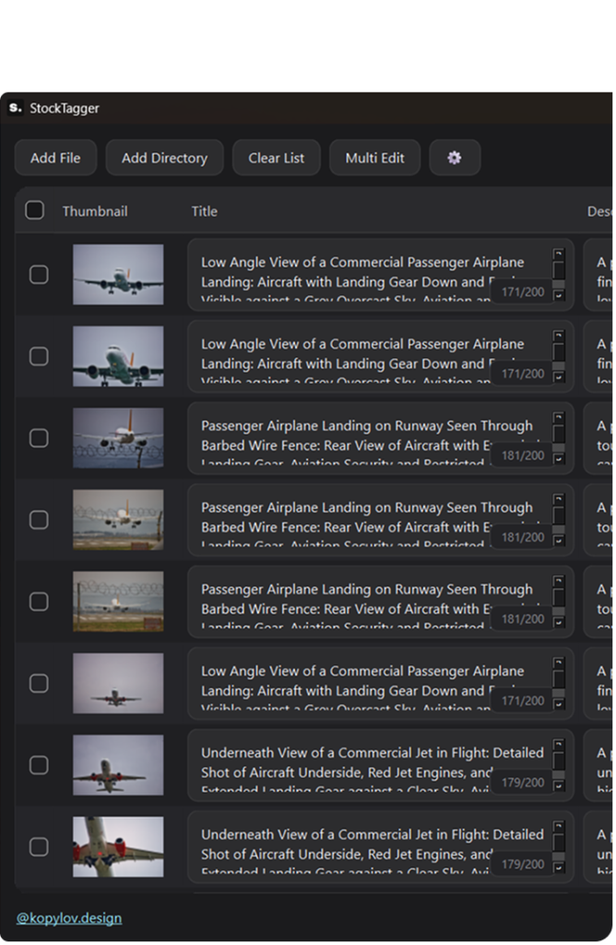This screenshot has width=616, height=945.
Task: Click the StockTagger logo in title bar
Action: click(15, 108)
